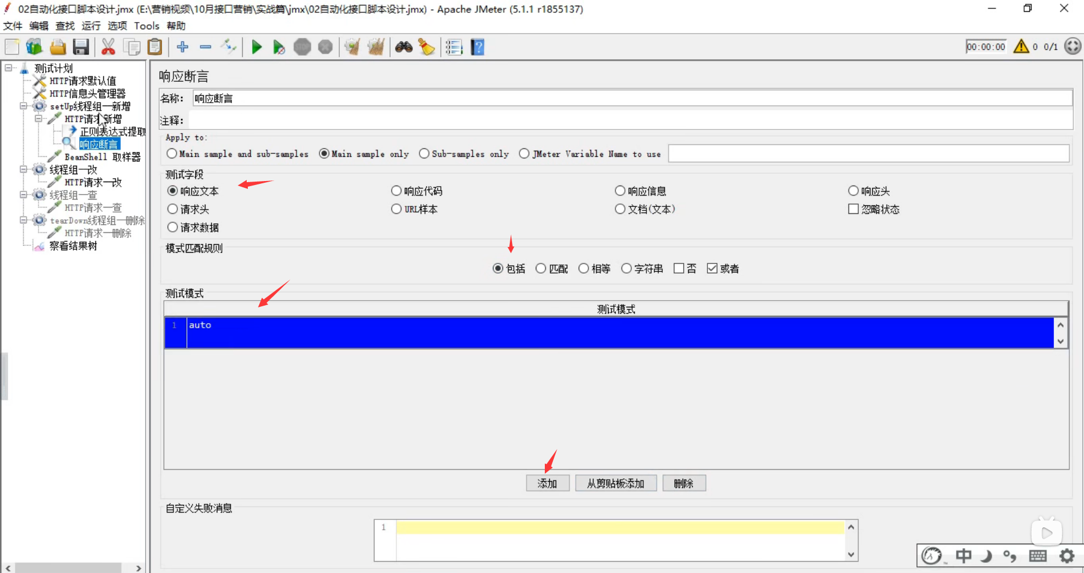Open the Tools menu
This screenshot has height=573, width=1084.
tap(147, 26)
